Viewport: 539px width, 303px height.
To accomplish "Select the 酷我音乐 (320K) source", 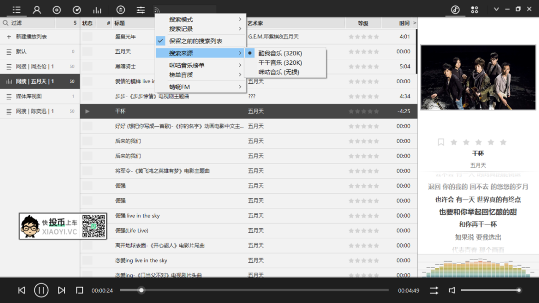I will [285, 53].
